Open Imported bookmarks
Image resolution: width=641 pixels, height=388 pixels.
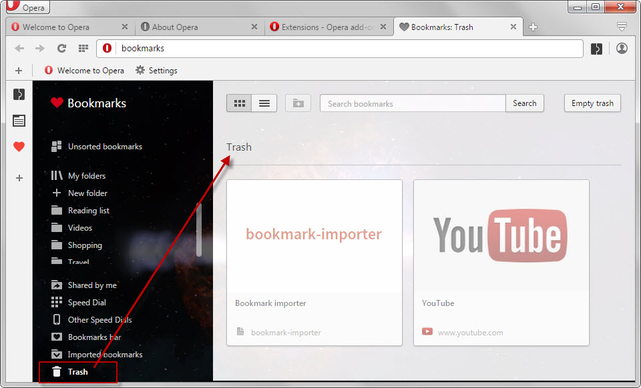97,355
